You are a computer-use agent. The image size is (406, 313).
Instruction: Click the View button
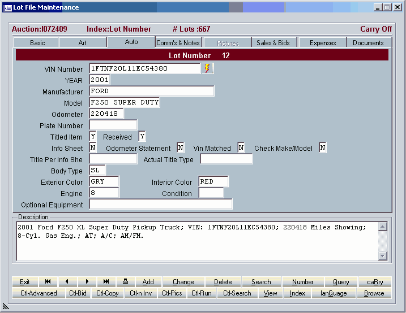270,293
